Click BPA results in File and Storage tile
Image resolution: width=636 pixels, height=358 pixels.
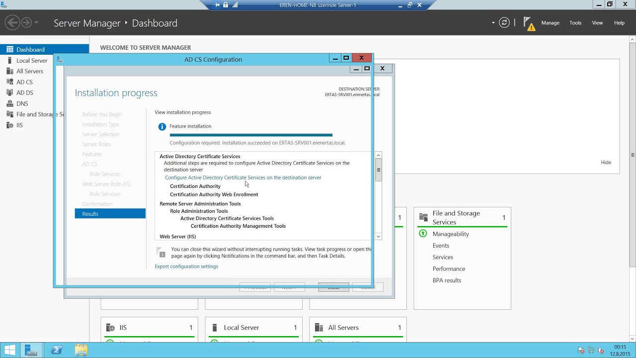pyautogui.click(x=447, y=280)
